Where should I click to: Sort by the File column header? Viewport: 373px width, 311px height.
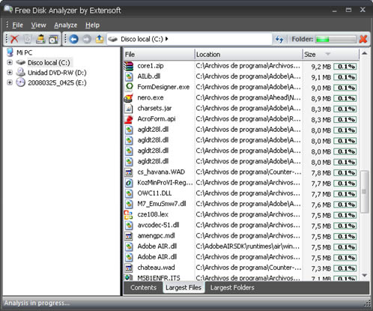pyautogui.click(x=159, y=55)
